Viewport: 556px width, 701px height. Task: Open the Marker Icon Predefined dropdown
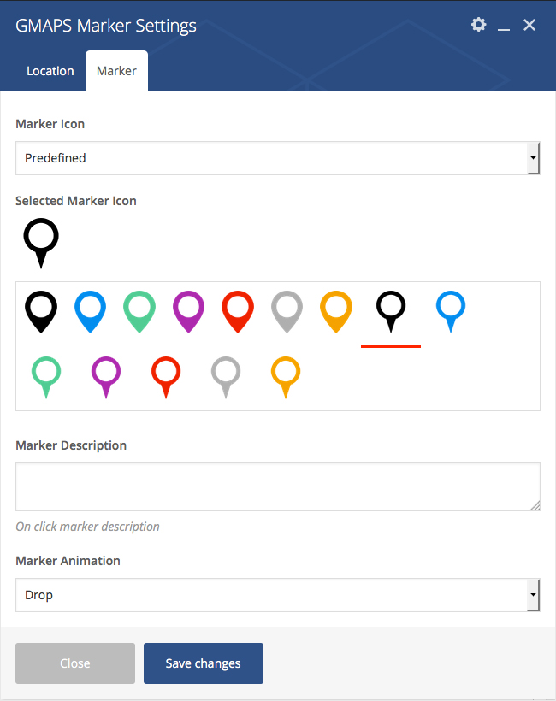[x=278, y=158]
